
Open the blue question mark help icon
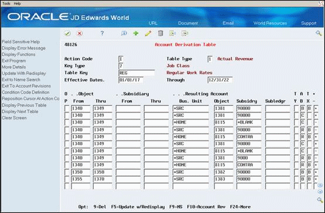tap(102, 33)
